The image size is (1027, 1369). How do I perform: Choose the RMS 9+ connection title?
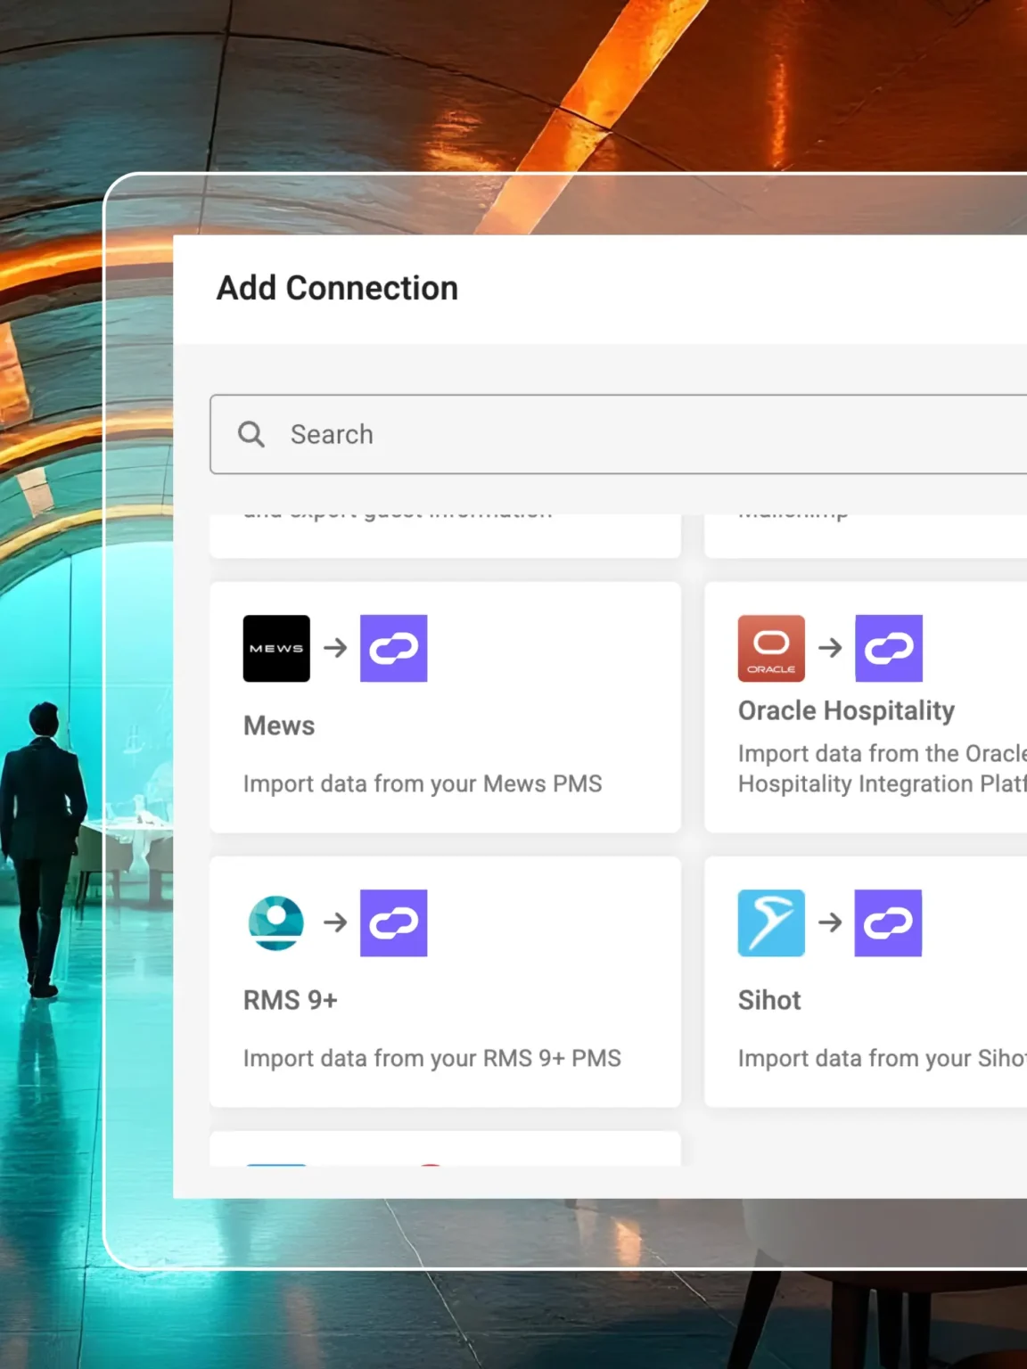tap(291, 1000)
